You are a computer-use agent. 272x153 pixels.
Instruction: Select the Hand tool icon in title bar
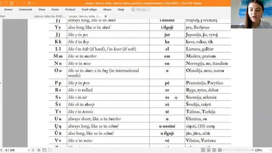(29, 3)
